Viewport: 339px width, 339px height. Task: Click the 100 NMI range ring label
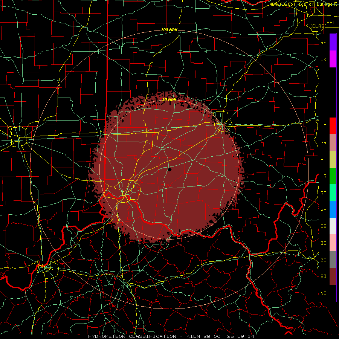(x=169, y=30)
